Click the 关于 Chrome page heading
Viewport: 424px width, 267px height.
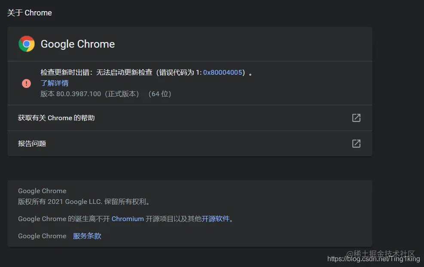[x=30, y=13]
